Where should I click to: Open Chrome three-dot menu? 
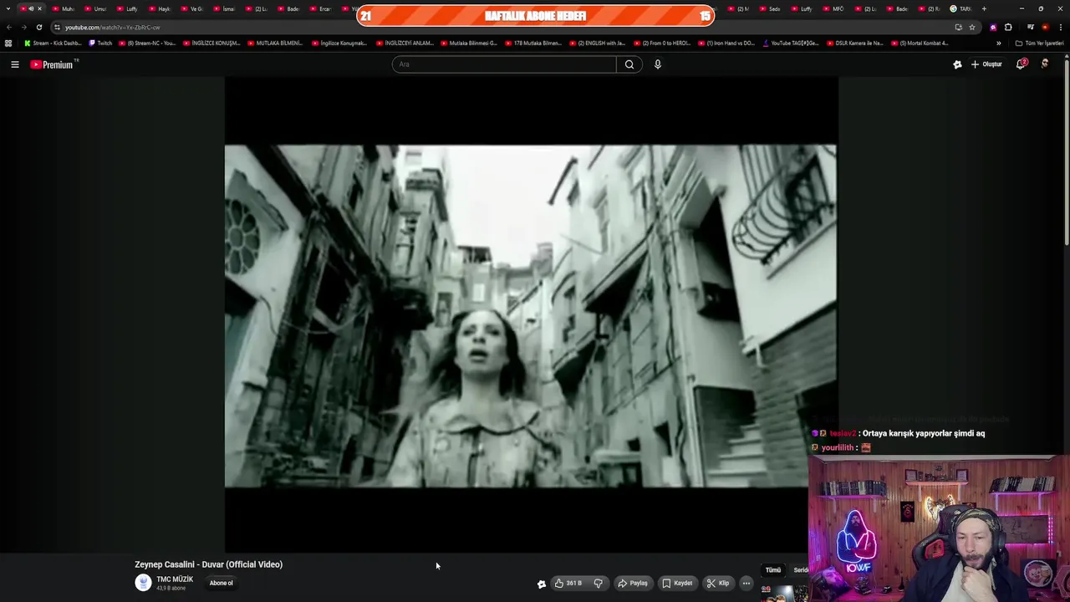[x=1060, y=27]
